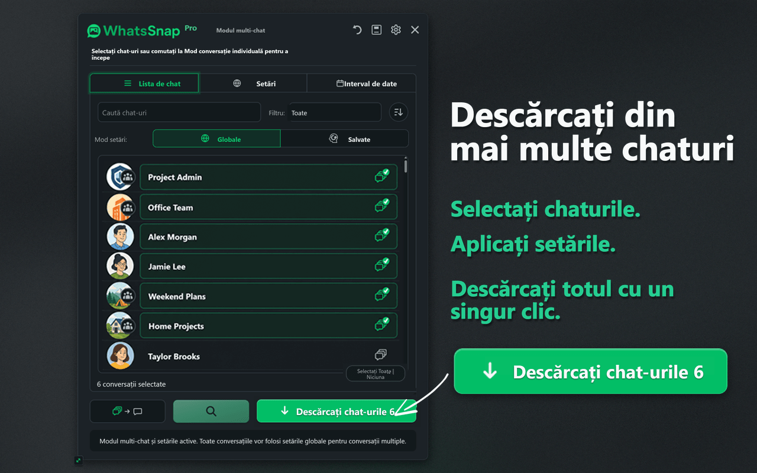Click the WhatsSnap Pro logo

pyautogui.click(x=142, y=30)
